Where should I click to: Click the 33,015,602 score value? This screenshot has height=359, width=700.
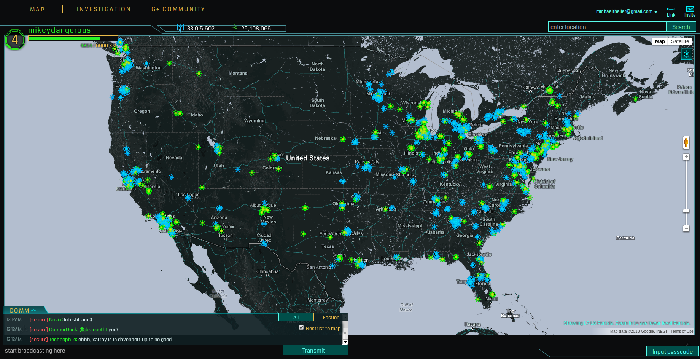201,29
